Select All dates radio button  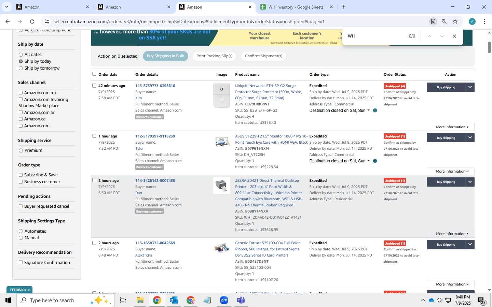[x=21, y=55]
